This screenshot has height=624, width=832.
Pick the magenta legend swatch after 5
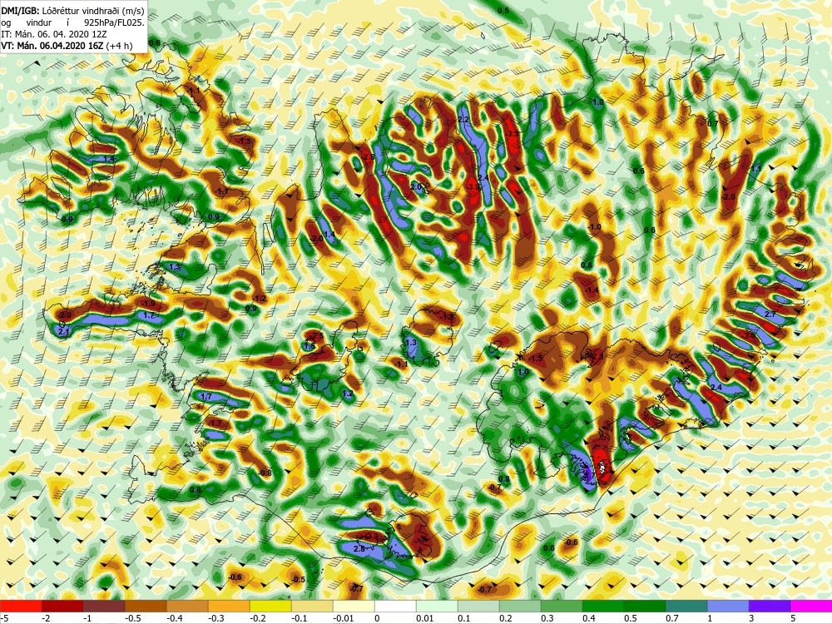[x=811, y=606]
